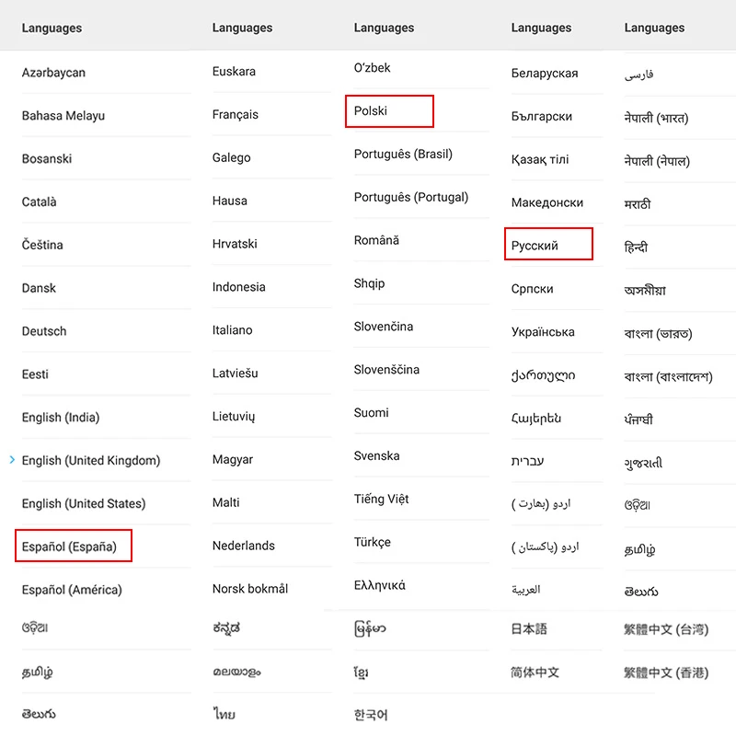
Task: Choose Italiano from the list
Action: 233,330
